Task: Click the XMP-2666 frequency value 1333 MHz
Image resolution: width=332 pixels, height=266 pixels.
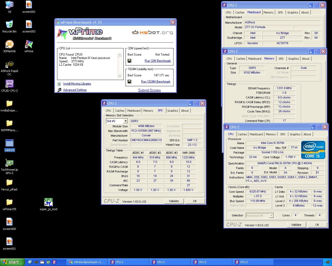Action: tap(188, 157)
